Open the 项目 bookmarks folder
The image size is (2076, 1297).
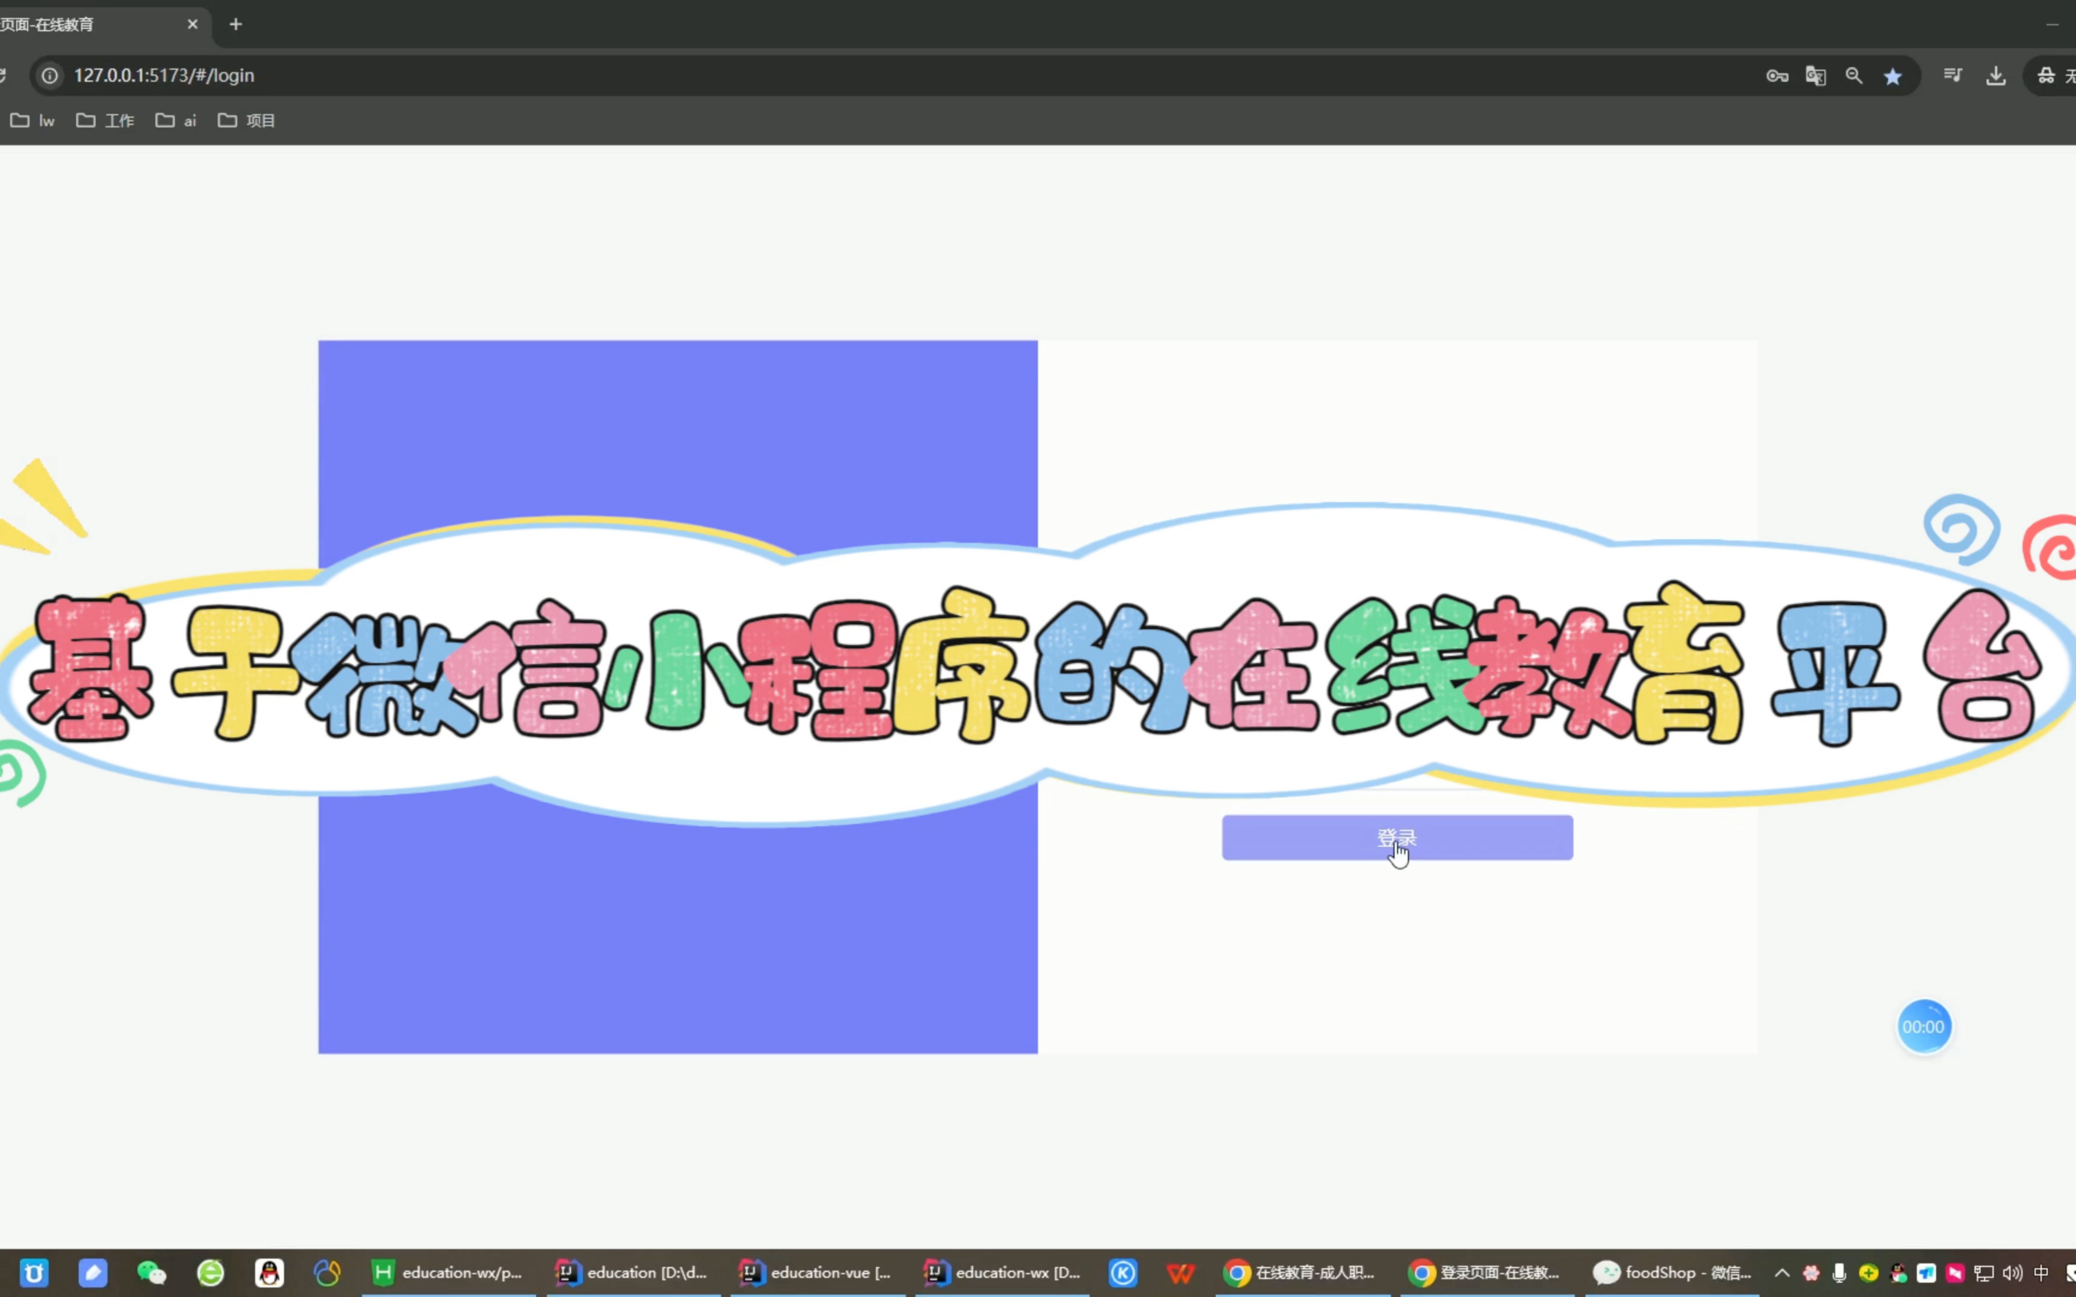point(246,121)
